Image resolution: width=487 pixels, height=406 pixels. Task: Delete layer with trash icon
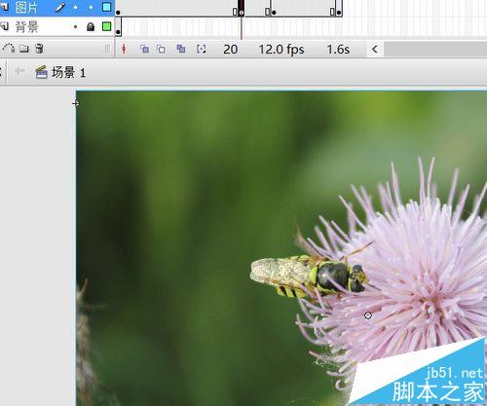[x=39, y=49]
